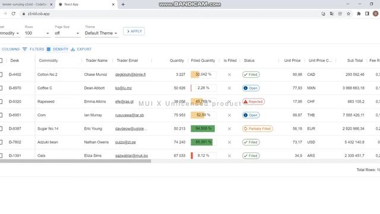Viewport: 380px width, 214px height.
Task: Click the Is Filled X icon for D-4402
Action: point(229,75)
